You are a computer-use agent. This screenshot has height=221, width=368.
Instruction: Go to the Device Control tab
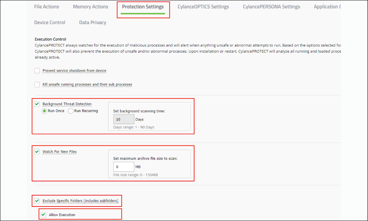pos(50,23)
